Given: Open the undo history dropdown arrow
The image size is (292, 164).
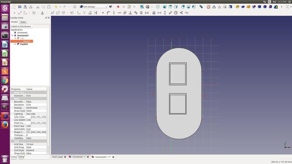Looking at the screenshot, I should [x=60, y=7].
